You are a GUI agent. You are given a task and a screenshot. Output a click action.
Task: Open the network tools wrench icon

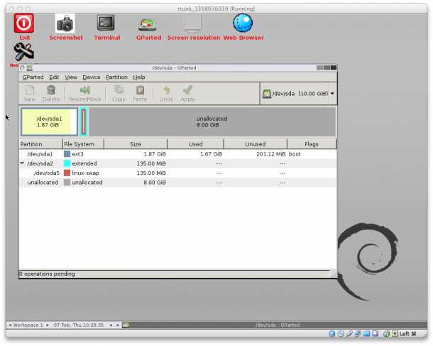(24, 52)
